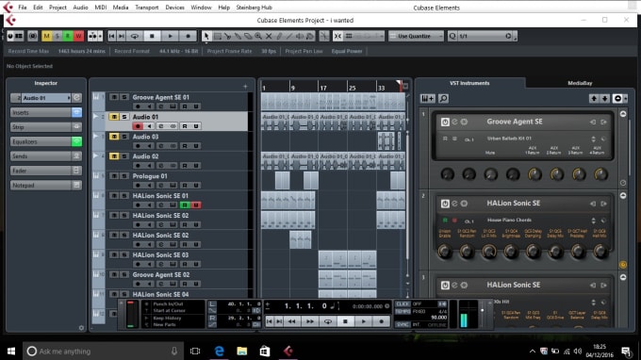
Task: Toggle Read automation on HALion Sonic SE 01 track
Action: tap(185, 205)
